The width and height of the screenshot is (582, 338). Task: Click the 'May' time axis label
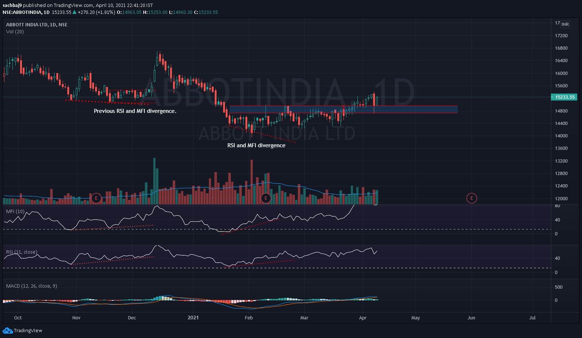(416, 318)
